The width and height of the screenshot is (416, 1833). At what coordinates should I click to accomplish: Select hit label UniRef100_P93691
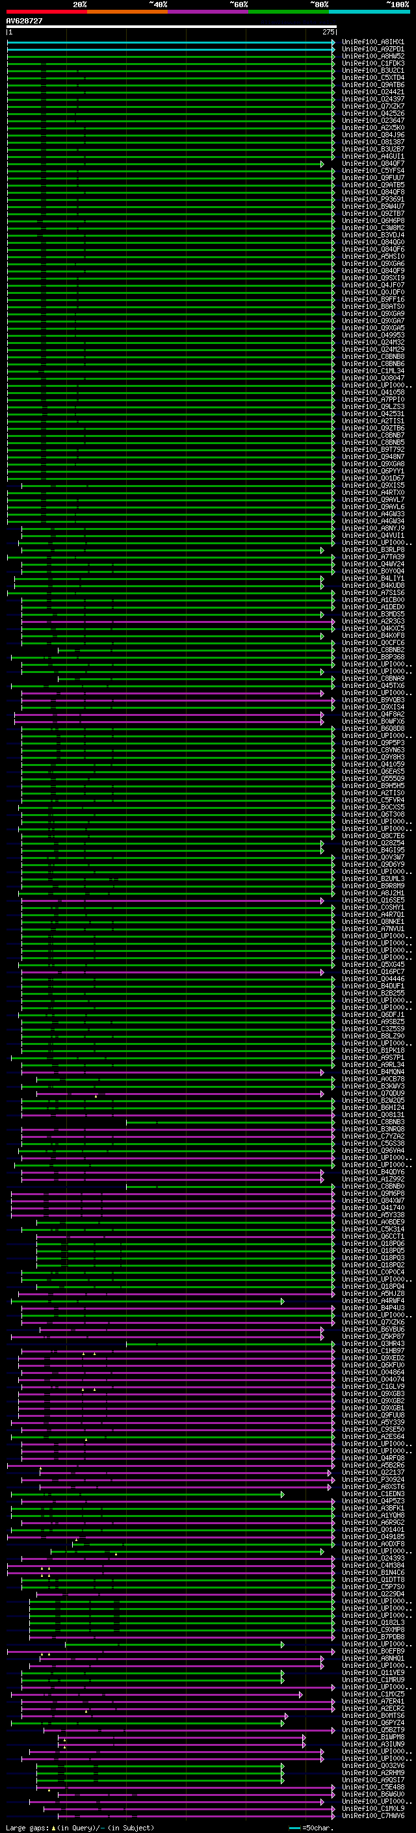pos(372,199)
